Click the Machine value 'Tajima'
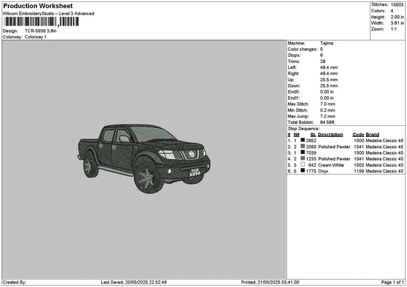The height and width of the screenshot is (287, 407). pyautogui.click(x=326, y=43)
